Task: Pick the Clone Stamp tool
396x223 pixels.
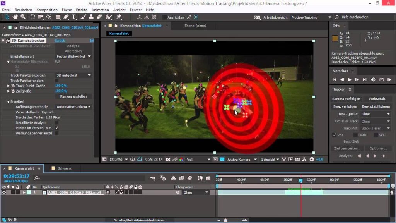Action: (x=91, y=17)
